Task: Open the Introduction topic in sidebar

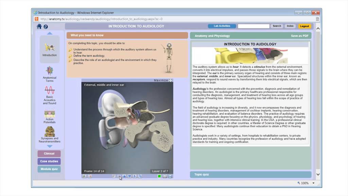Action: tap(50, 49)
